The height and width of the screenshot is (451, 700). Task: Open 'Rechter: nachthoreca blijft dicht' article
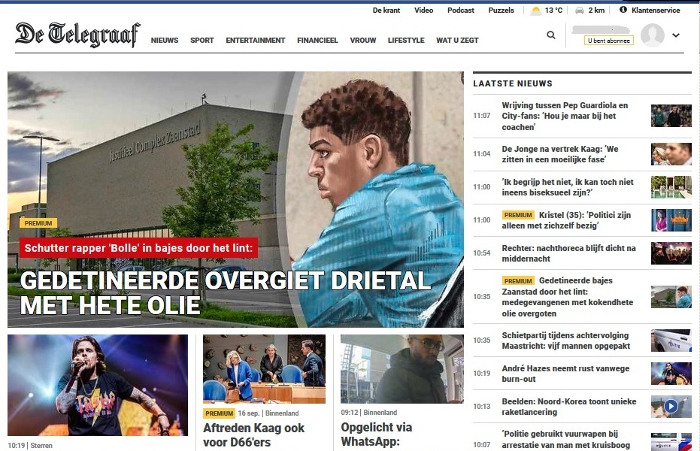pyautogui.click(x=568, y=253)
